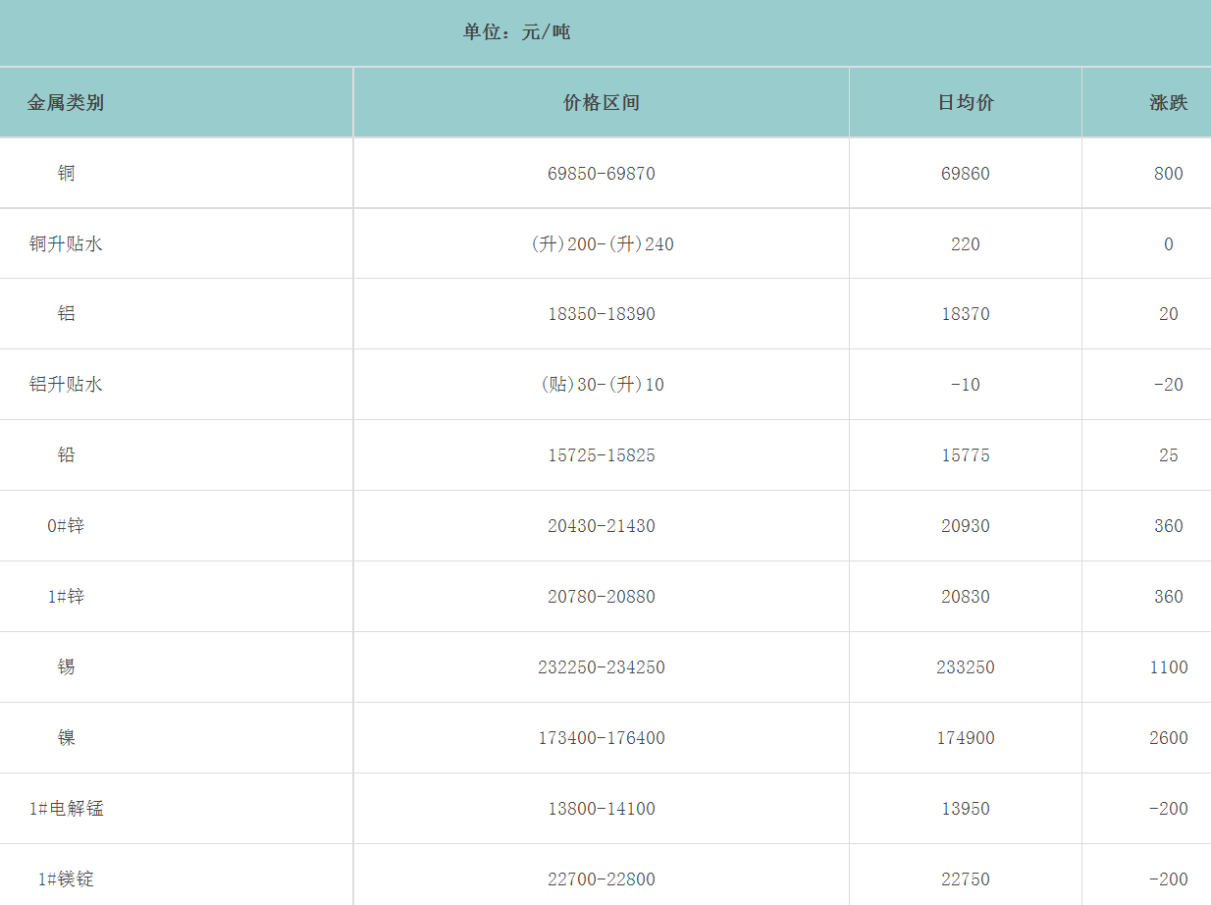The image size is (1211, 905).
Task: Click the 20830 daily average cell
Action: point(966,597)
